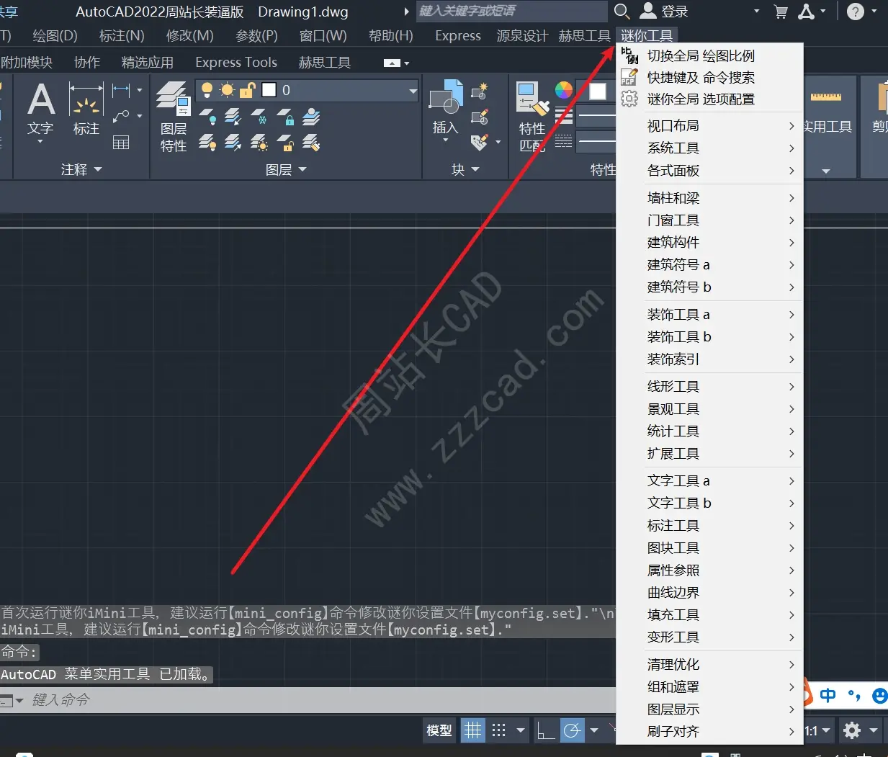888x757 pixels.
Task: Click the 切换全局 绘图比例 icon
Action: coord(630,55)
